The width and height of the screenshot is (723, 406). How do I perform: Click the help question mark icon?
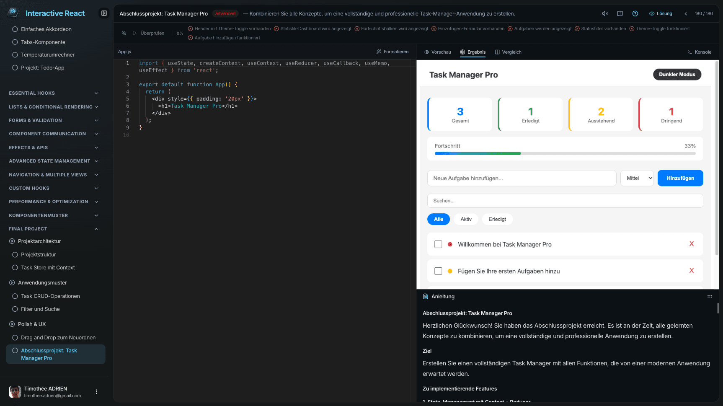(635, 13)
